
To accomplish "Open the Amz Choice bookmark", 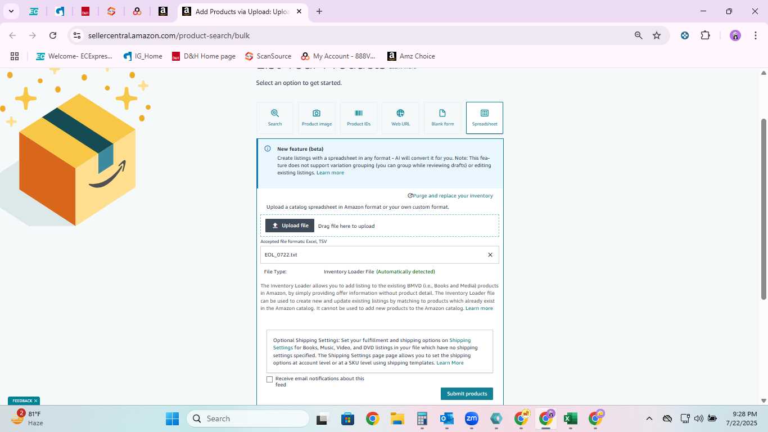I will [x=411, y=56].
